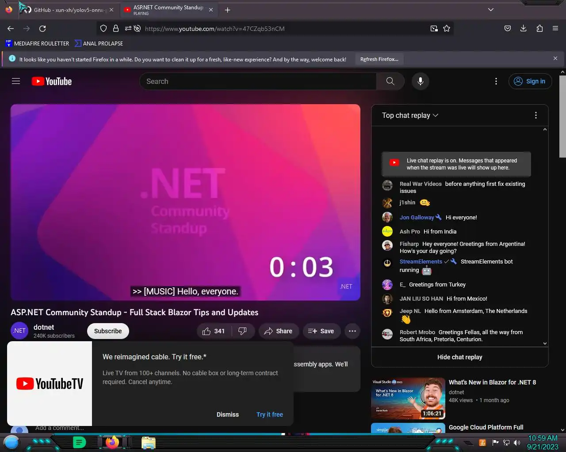
Task: Click the volume speaker tray icon
Action: 516,443
